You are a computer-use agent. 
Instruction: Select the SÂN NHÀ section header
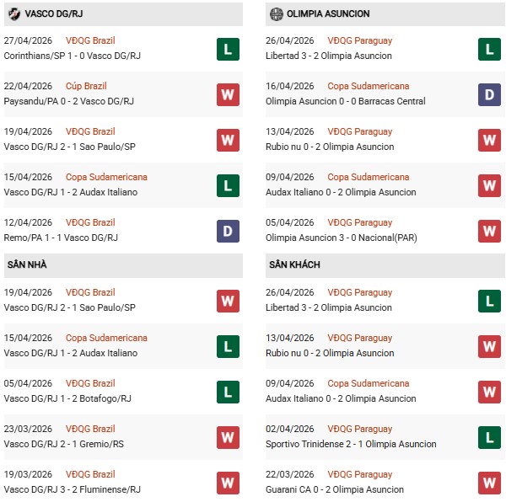tap(27, 264)
